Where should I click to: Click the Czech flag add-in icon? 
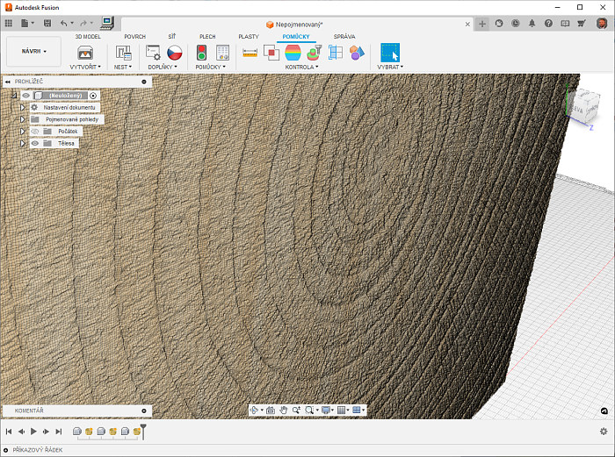pyautogui.click(x=175, y=53)
